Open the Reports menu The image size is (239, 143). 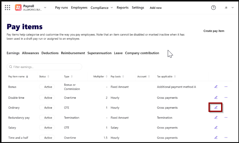pos(123,8)
